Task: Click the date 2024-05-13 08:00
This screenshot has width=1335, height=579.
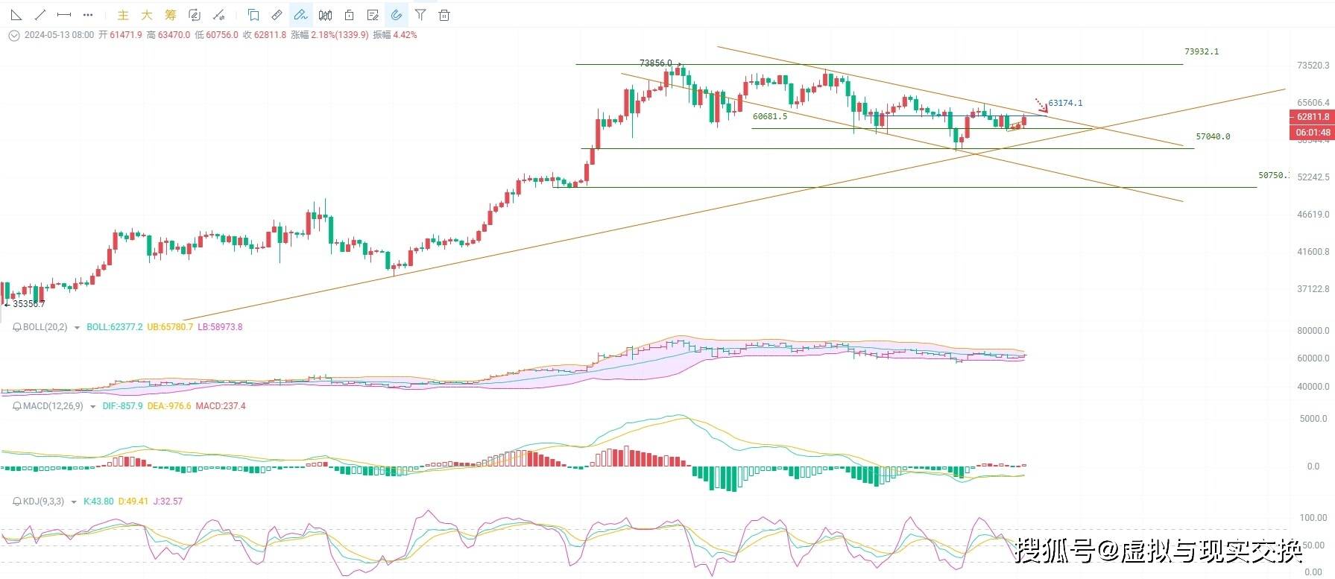Action: [x=59, y=35]
